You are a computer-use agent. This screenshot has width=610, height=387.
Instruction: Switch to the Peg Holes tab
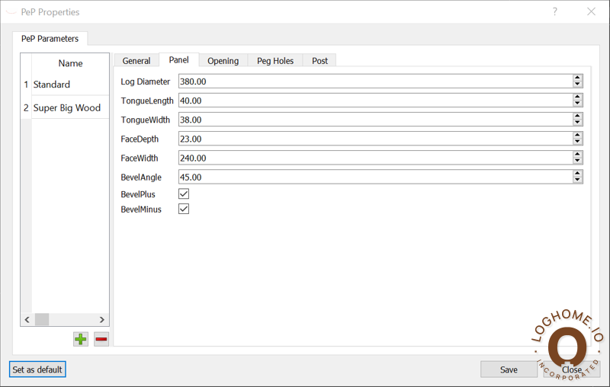[x=275, y=61]
